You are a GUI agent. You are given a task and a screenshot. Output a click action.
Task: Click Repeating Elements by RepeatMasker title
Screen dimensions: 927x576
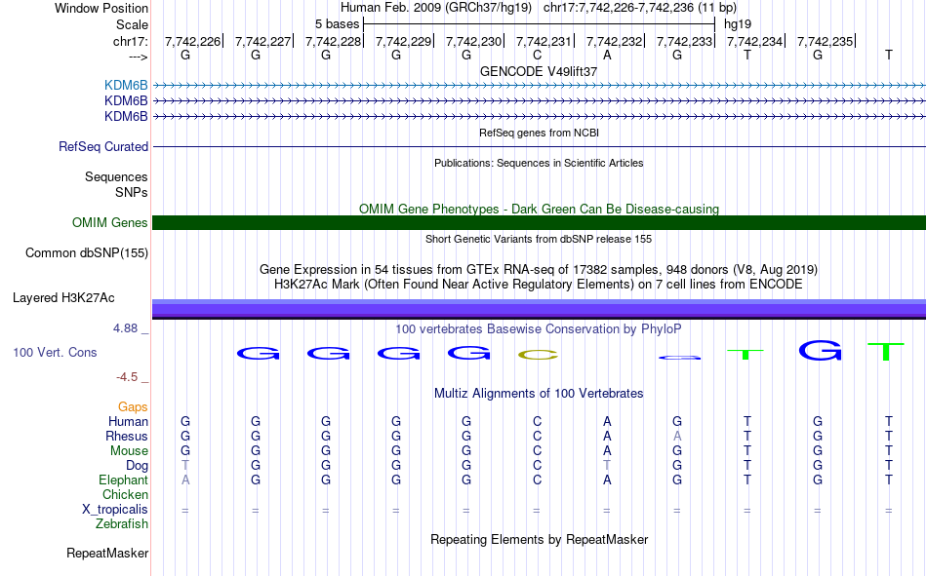540,539
